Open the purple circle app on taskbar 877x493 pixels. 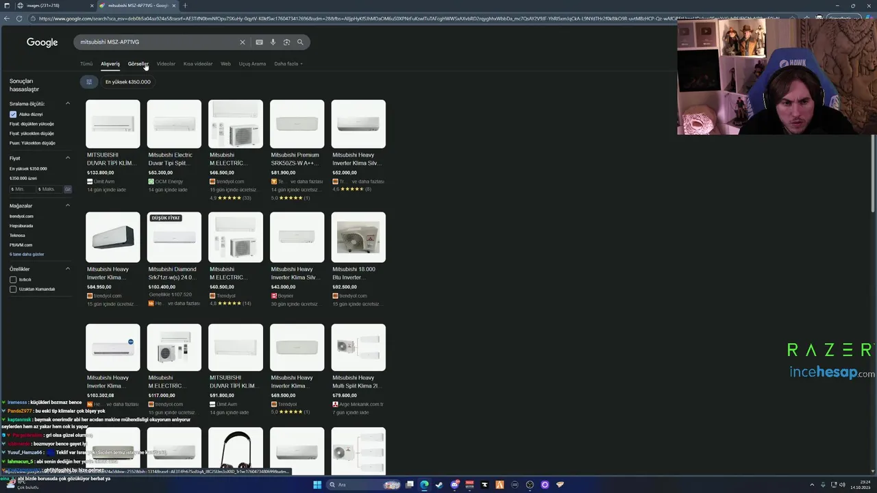point(545,485)
